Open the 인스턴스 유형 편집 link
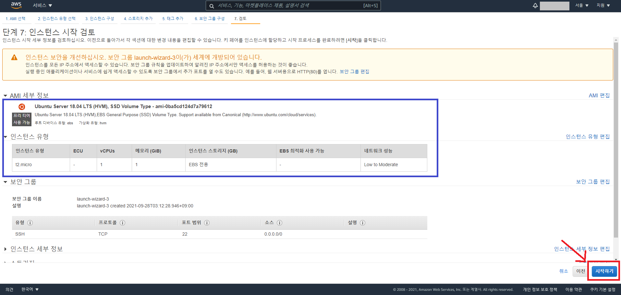 click(x=588, y=137)
